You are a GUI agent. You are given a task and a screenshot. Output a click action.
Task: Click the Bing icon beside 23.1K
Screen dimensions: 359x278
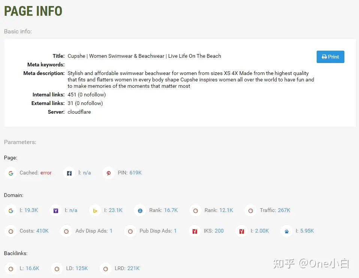pyautogui.click(x=95, y=210)
